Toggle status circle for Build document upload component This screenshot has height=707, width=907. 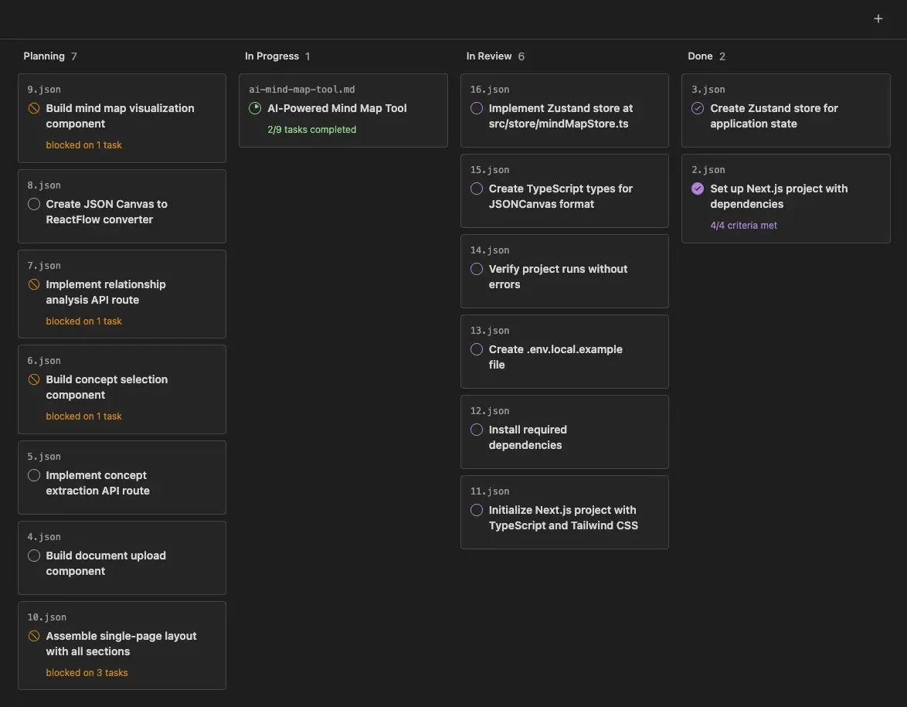[34, 556]
